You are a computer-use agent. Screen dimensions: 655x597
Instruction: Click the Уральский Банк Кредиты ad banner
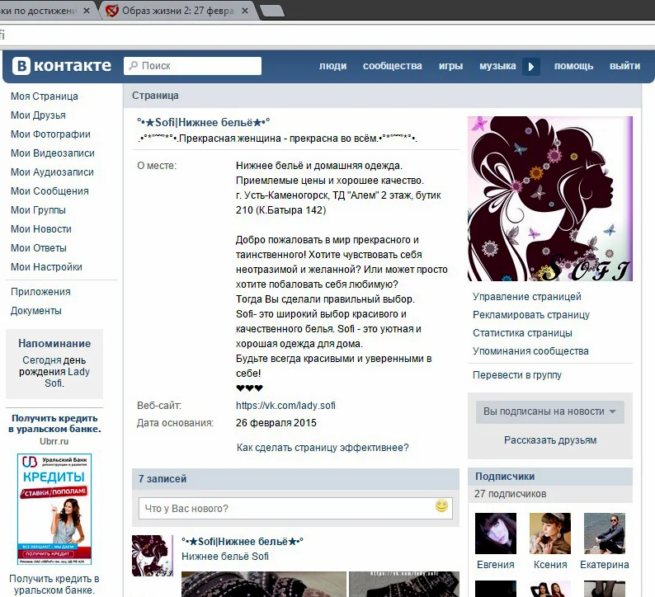[x=54, y=509]
